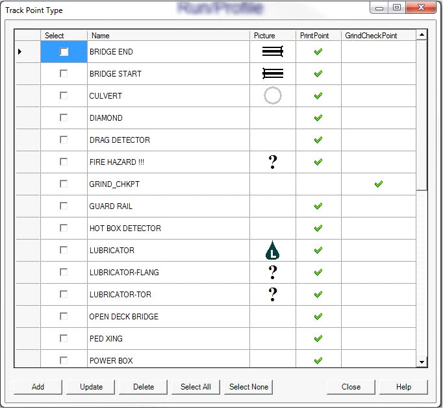Click the PrintPoint column header

(x=318, y=36)
